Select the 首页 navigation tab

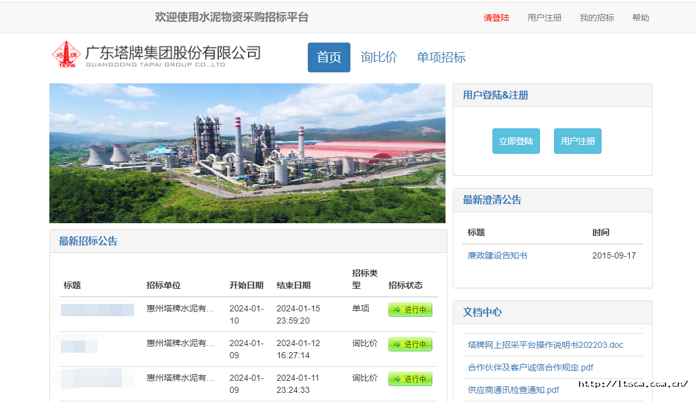click(329, 57)
